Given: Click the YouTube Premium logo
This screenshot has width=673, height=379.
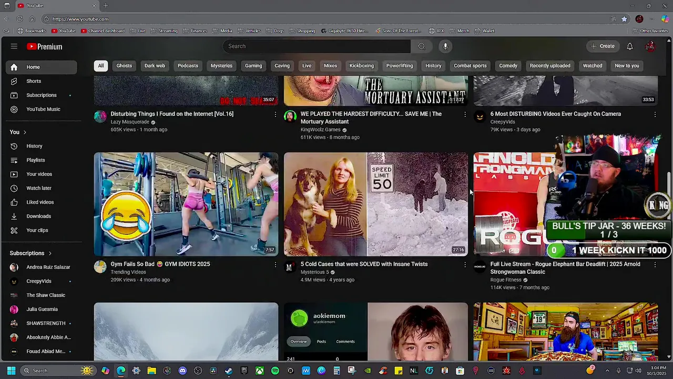Looking at the screenshot, I should [x=45, y=46].
